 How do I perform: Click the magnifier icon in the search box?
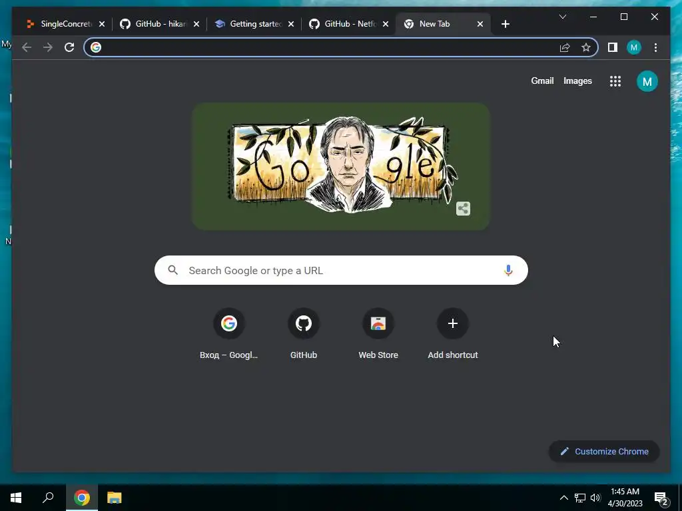[x=172, y=270]
